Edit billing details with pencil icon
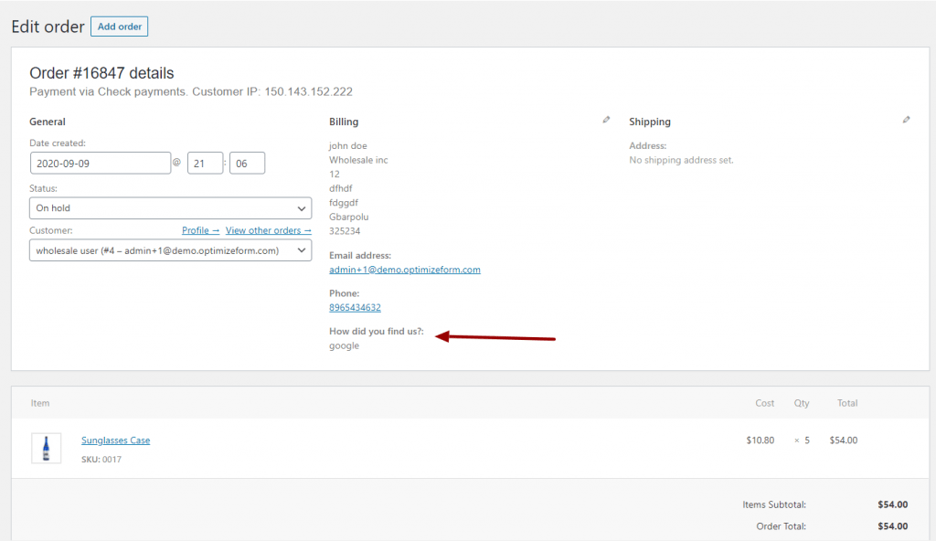The height and width of the screenshot is (541, 936). tap(606, 120)
